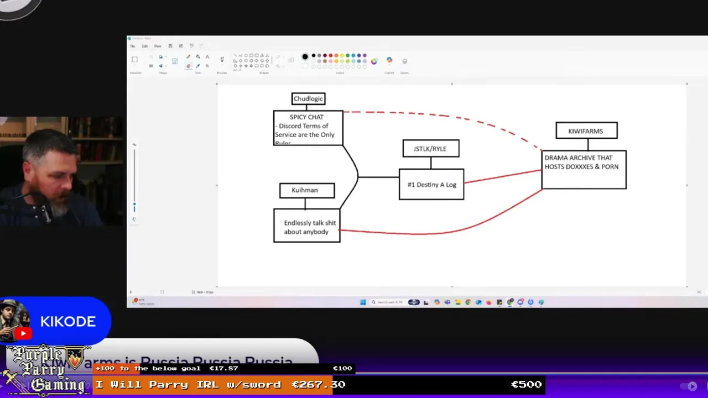
Task: Choose the diamond shape
Action: 241,61
